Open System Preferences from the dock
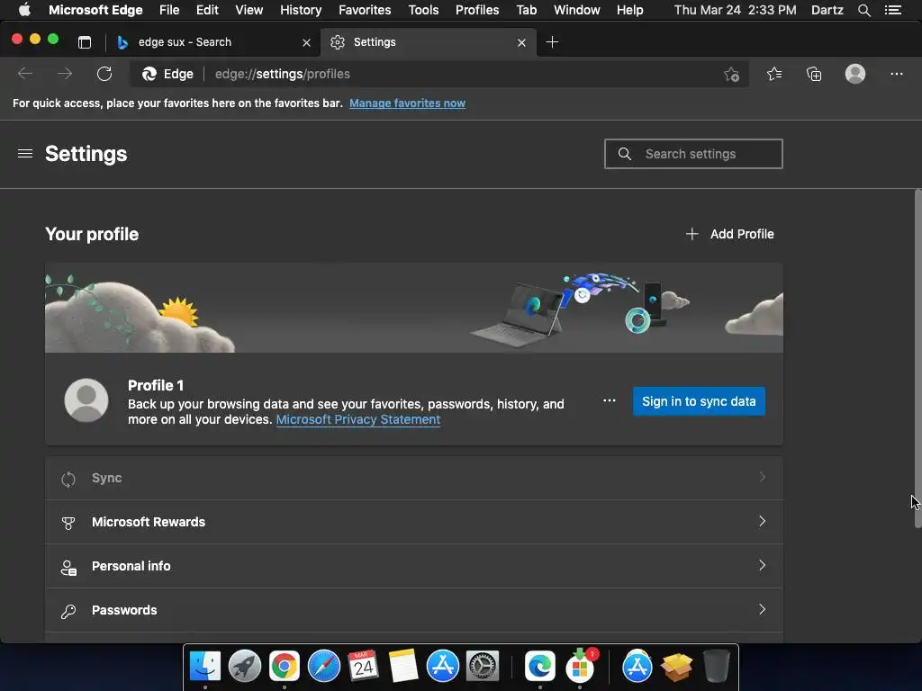Image resolution: width=922 pixels, height=691 pixels. pos(483,667)
